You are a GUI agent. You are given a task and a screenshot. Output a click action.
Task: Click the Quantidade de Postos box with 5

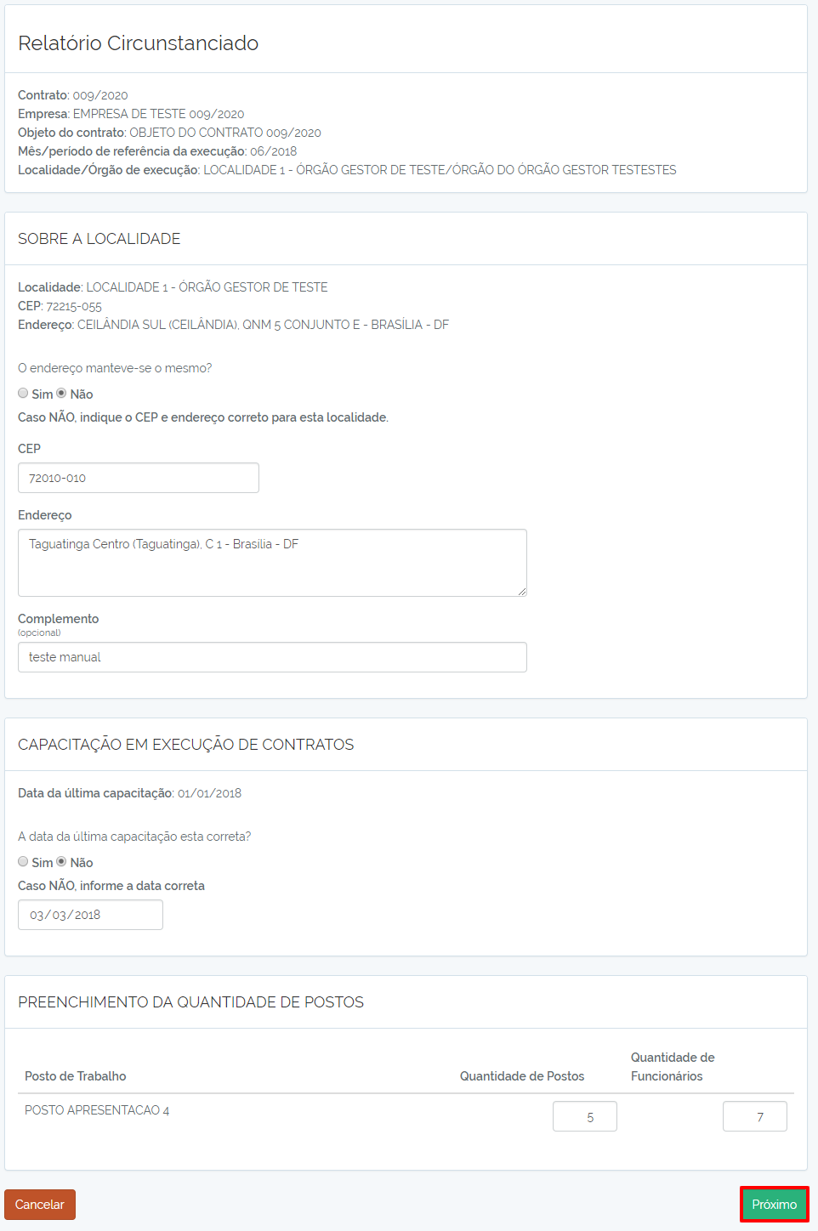coord(585,1116)
